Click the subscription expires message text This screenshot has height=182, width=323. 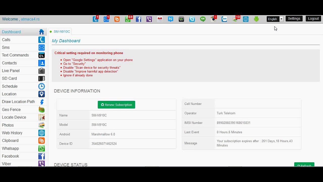(255, 143)
